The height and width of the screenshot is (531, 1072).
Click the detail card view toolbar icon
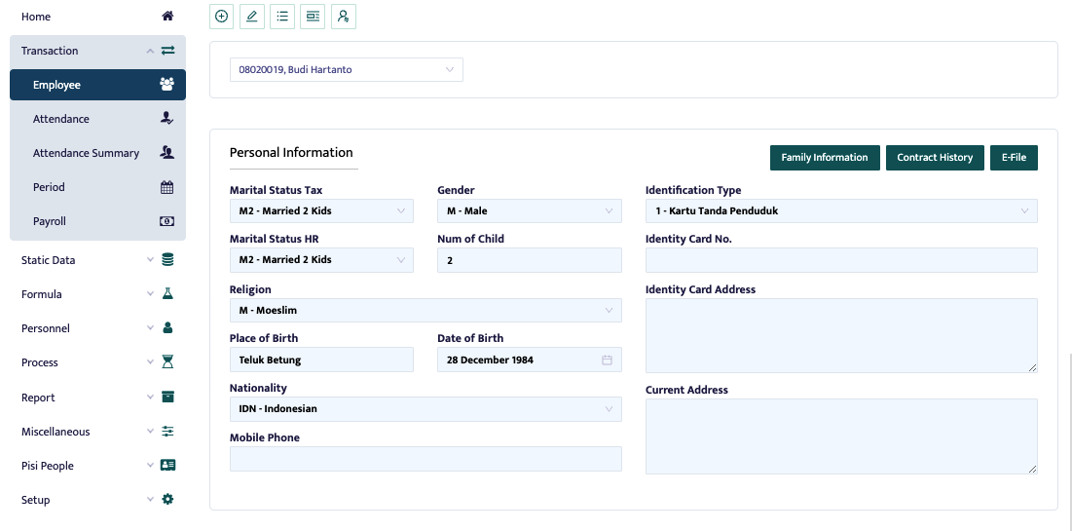pyautogui.click(x=313, y=17)
